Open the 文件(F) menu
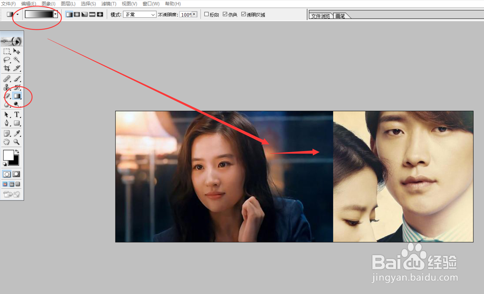Screen dimensions: 484x294 (x=8, y=4)
